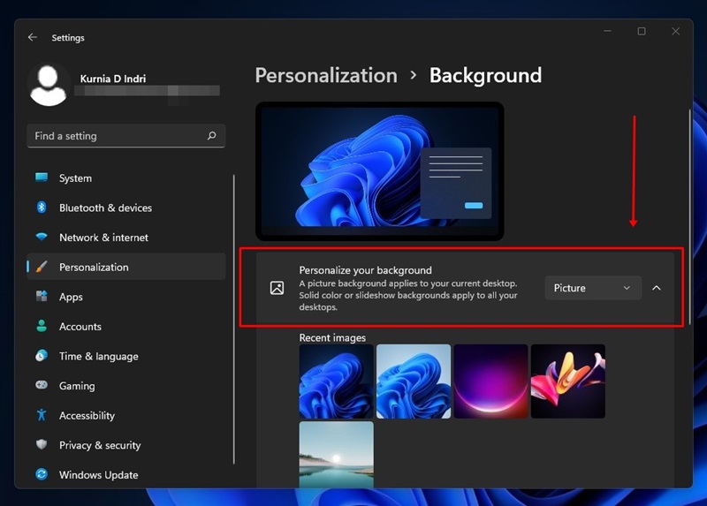
Task: Click the Background page title
Action: [x=485, y=75]
